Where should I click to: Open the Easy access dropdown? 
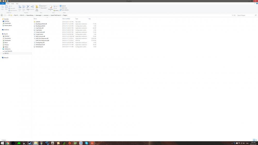tap(43, 8)
